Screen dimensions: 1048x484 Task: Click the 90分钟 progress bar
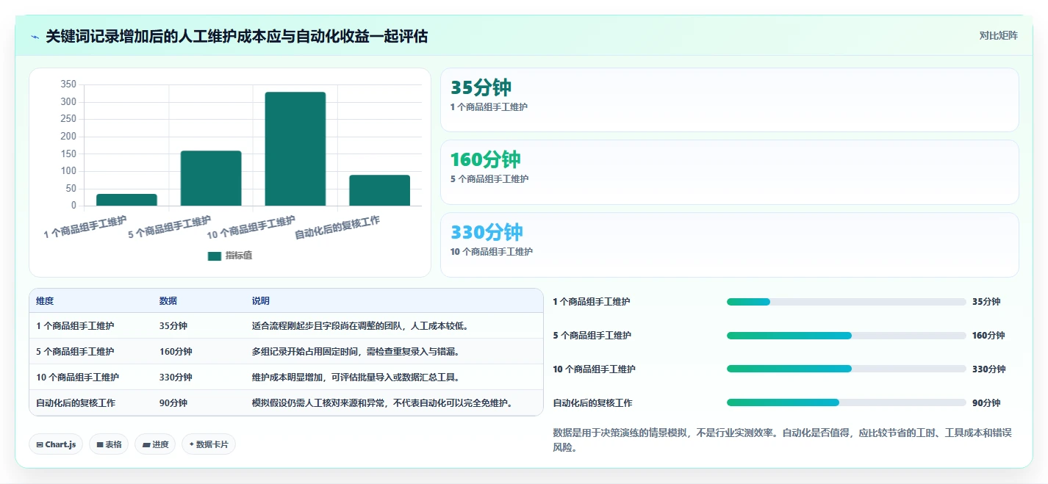click(846, 402)
